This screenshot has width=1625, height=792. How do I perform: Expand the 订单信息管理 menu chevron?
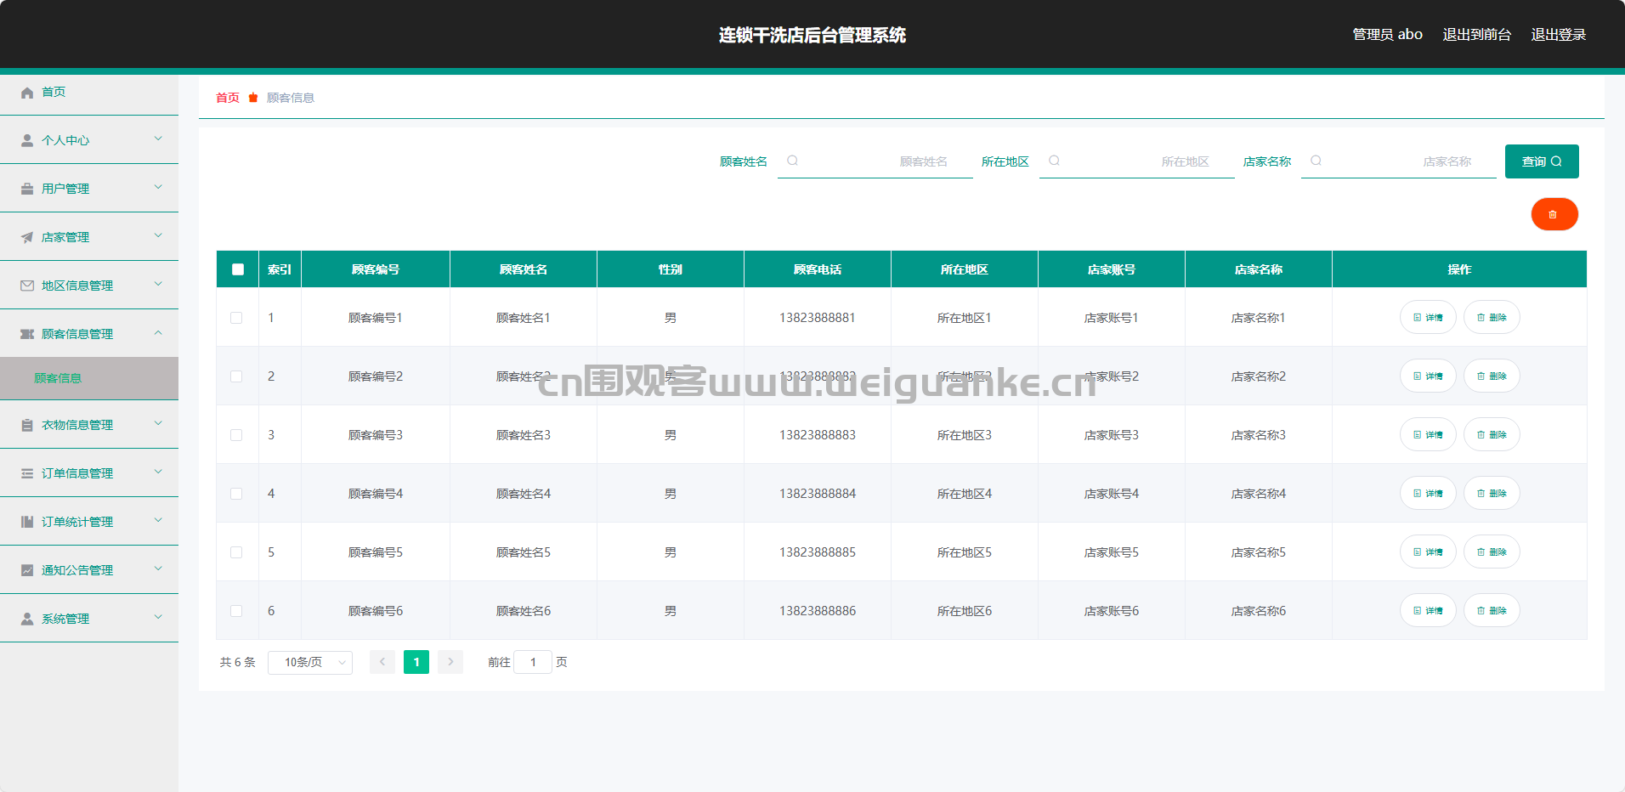coord(158,472)
